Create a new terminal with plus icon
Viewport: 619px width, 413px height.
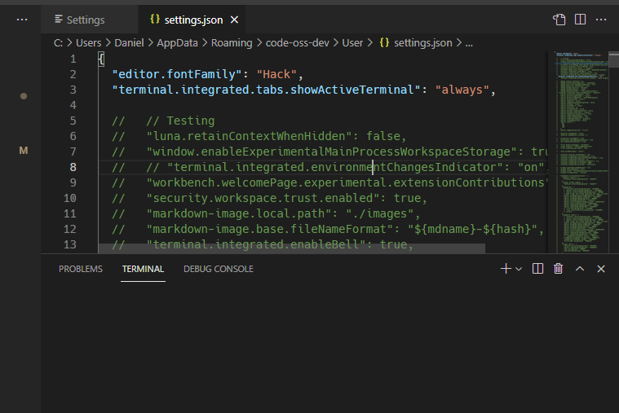point(506,269)
